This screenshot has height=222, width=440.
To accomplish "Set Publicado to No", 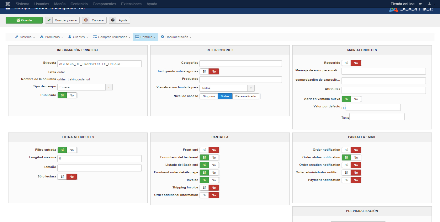I will click(x=72, y=95).
